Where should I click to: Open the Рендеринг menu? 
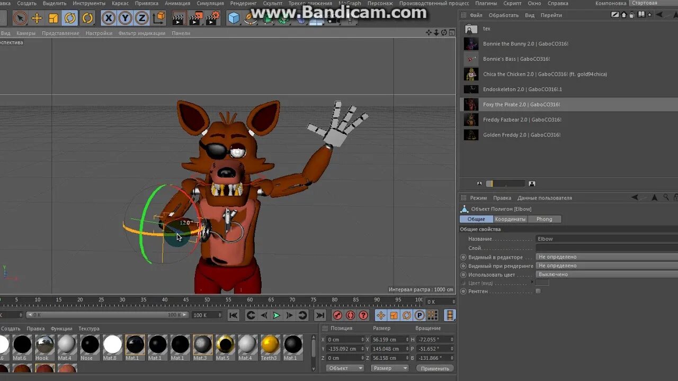click(x=243, y=3)
